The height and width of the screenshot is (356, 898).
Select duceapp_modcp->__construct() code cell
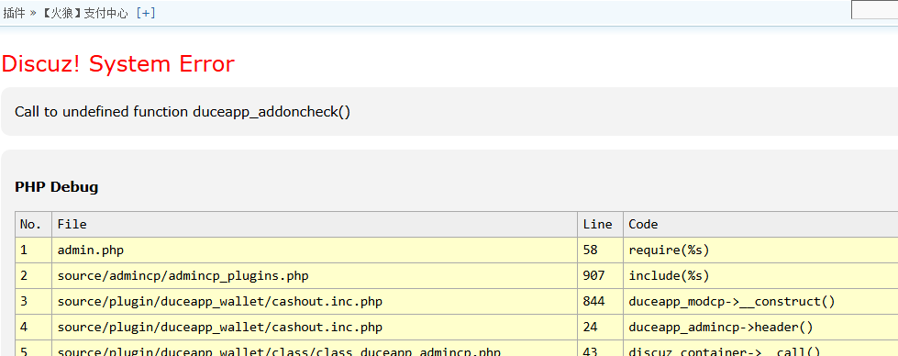(760, 302)
